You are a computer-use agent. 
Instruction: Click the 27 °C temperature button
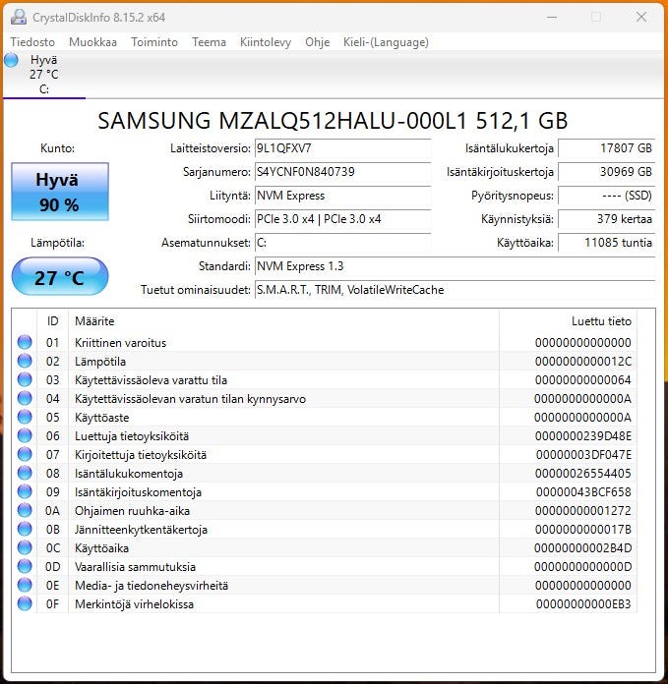coord(60,276)
